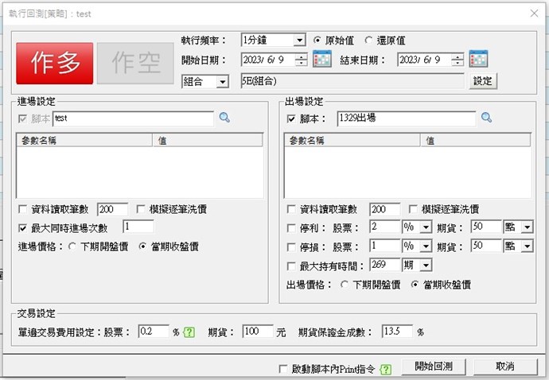
Task: Click help icon beside 啟動腳本內Print指令
Action: pyautogui.click(x=386, y=368)
